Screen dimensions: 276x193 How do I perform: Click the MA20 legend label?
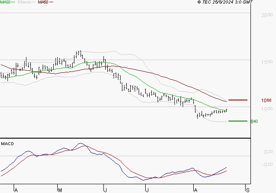5,2
